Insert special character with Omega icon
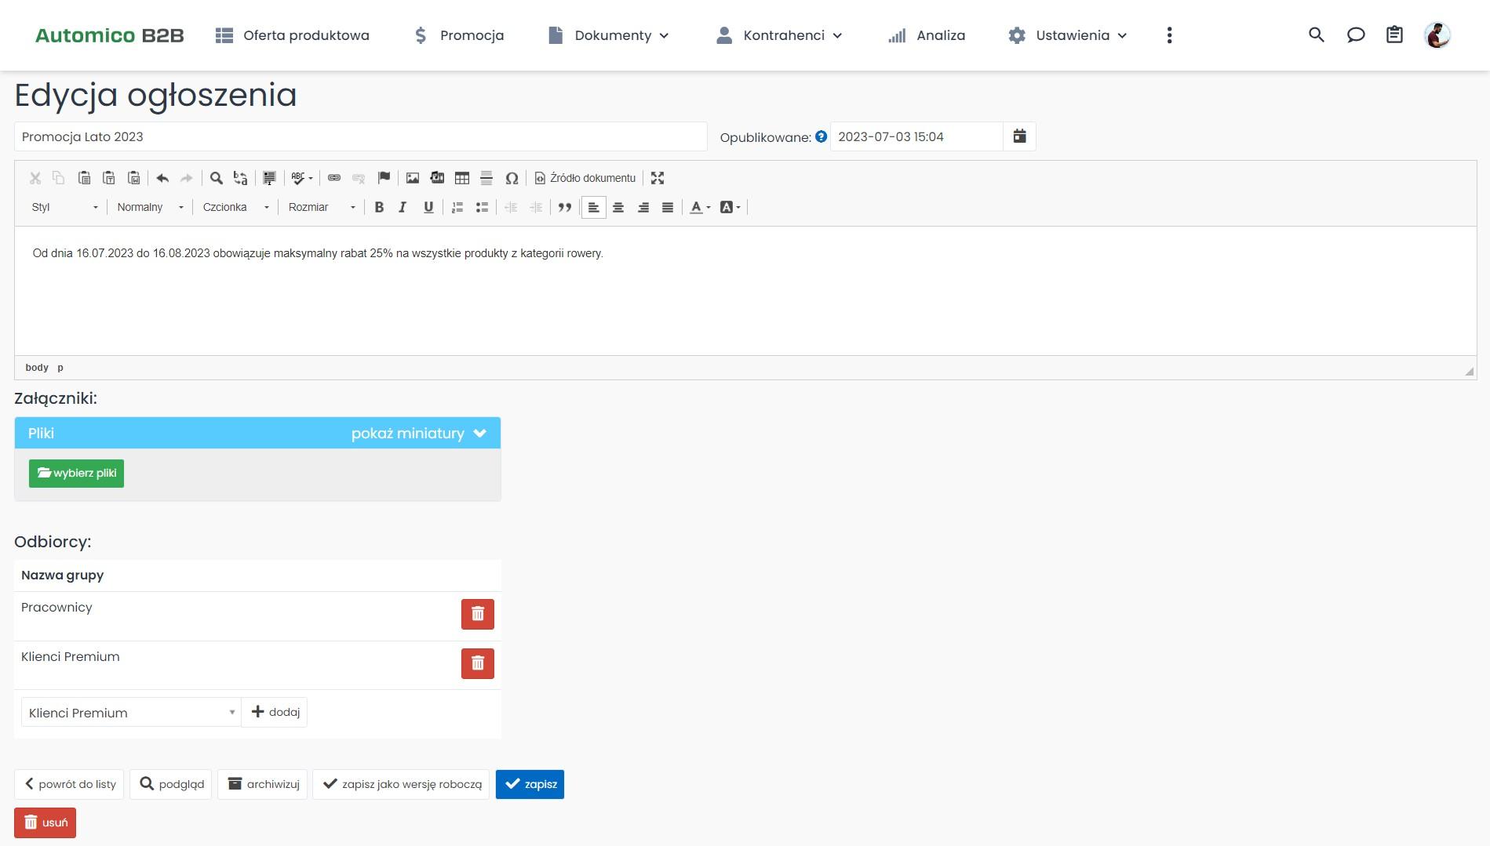The height and width of the screenshot is (846, 1490). click(512, 178)
